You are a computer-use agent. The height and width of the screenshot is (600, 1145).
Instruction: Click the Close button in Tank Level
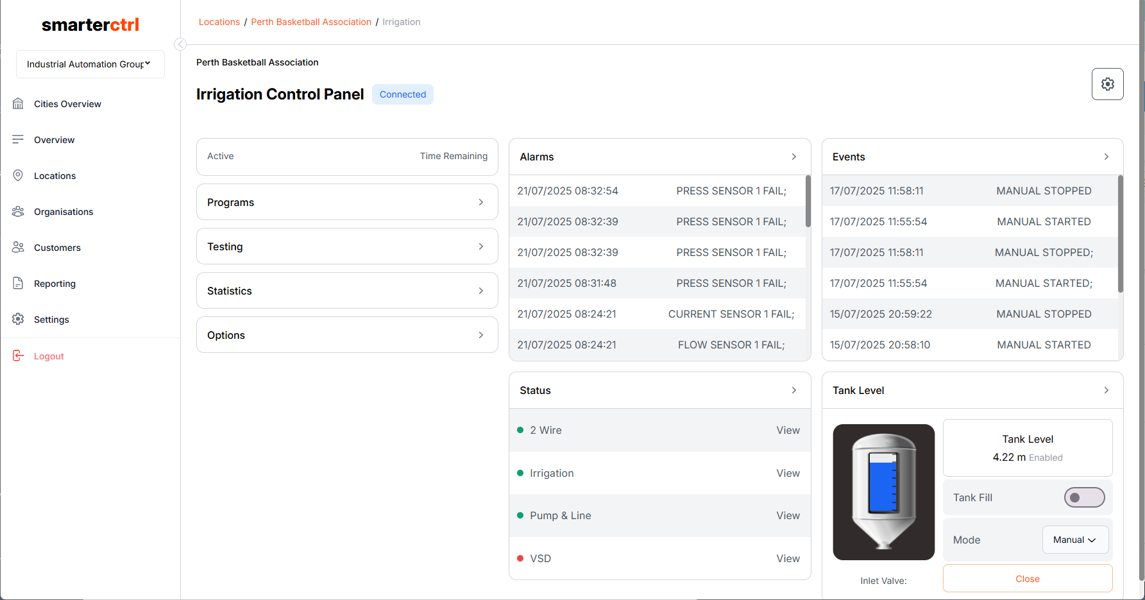[1028, 579]
